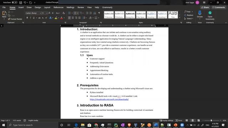Click the Save icon in title bar
Screen dimensions: 228x128
click(x=21, y=2)
